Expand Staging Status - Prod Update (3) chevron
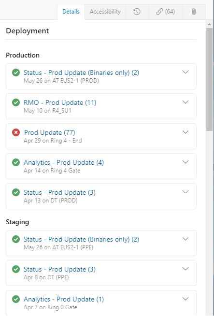The height and width of the screenshot is (316, 214). click(185, 269)
